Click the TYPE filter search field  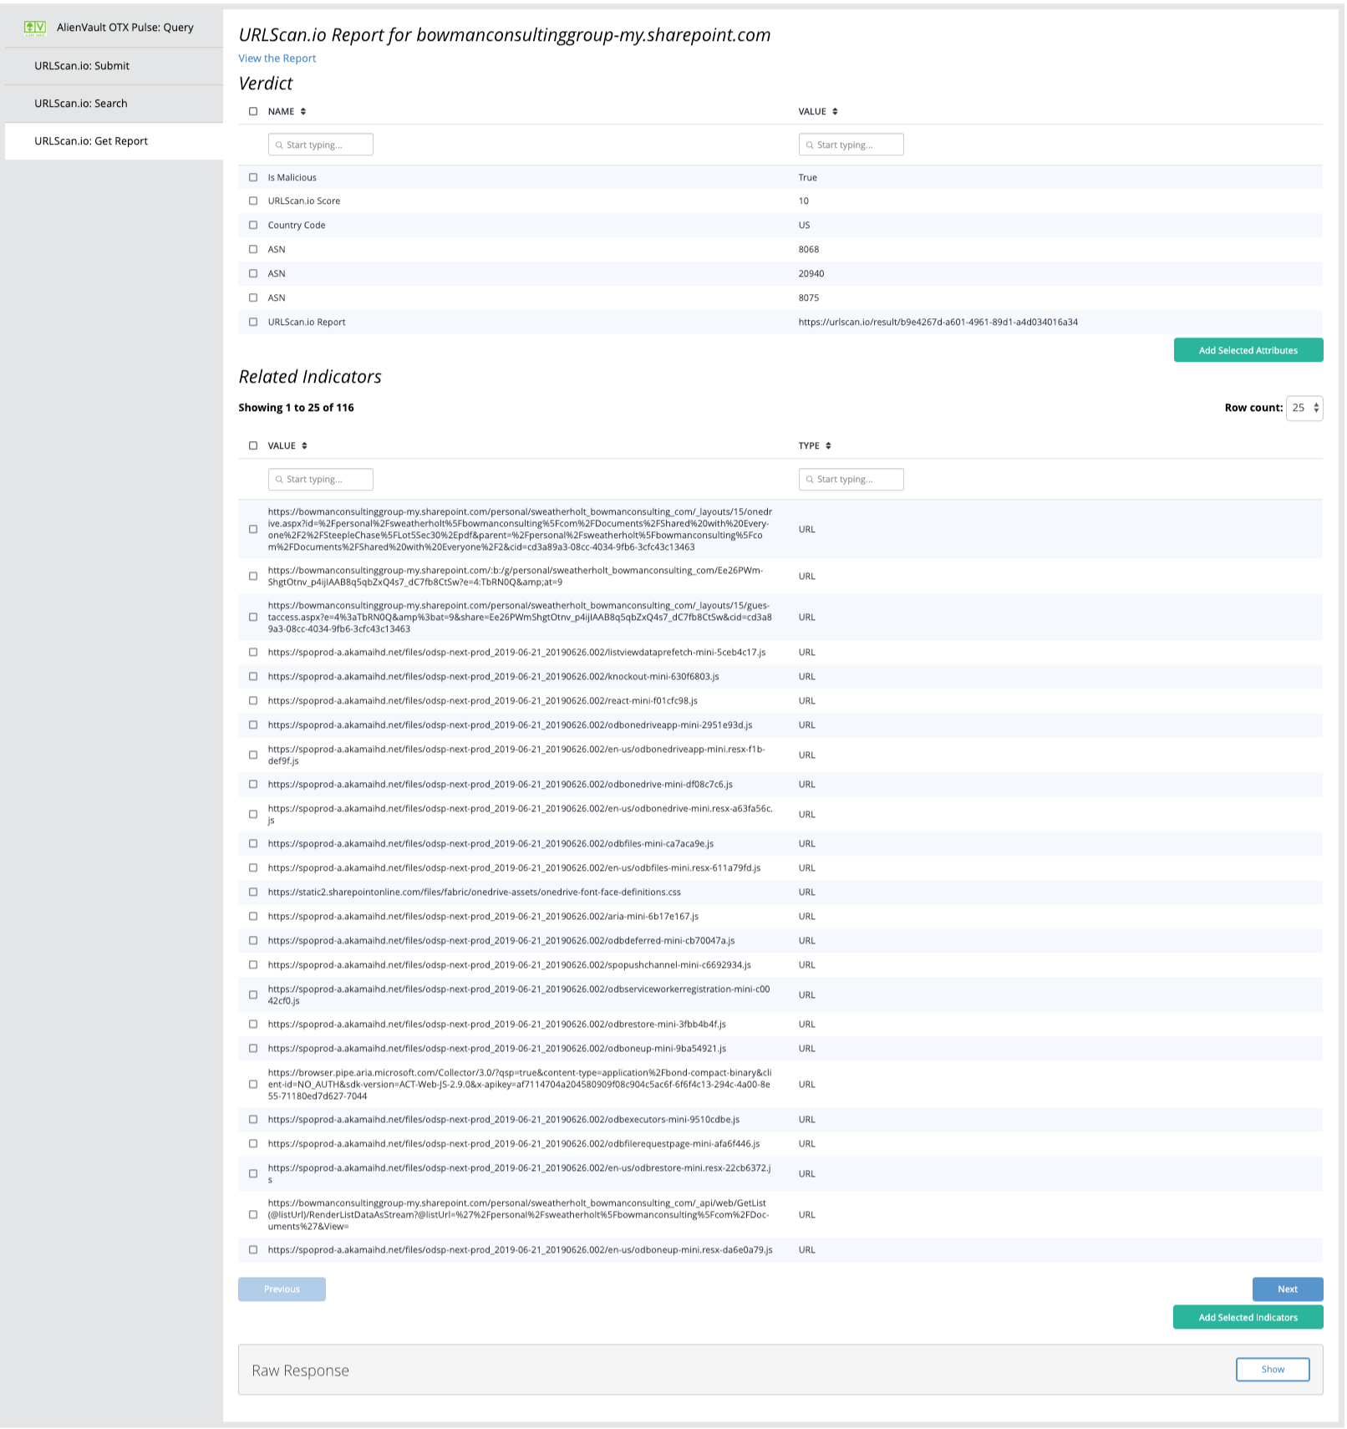(851, 480)
